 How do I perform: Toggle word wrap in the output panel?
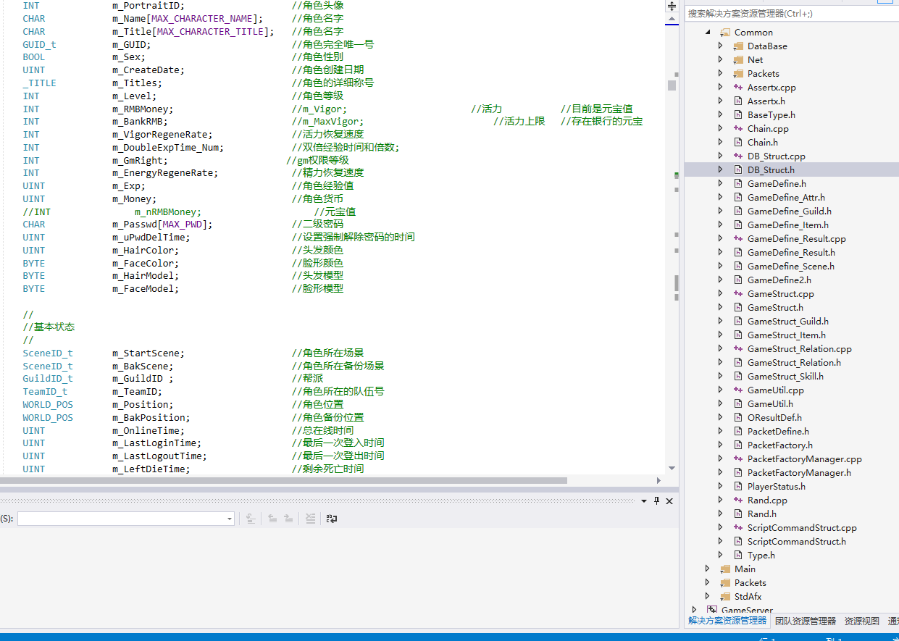pos(332,519)
